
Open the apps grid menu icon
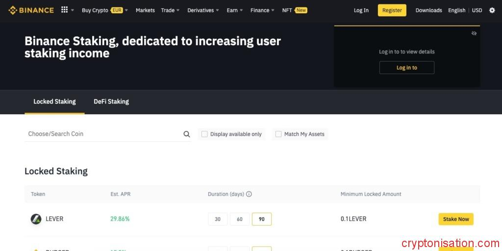point(64,10)
